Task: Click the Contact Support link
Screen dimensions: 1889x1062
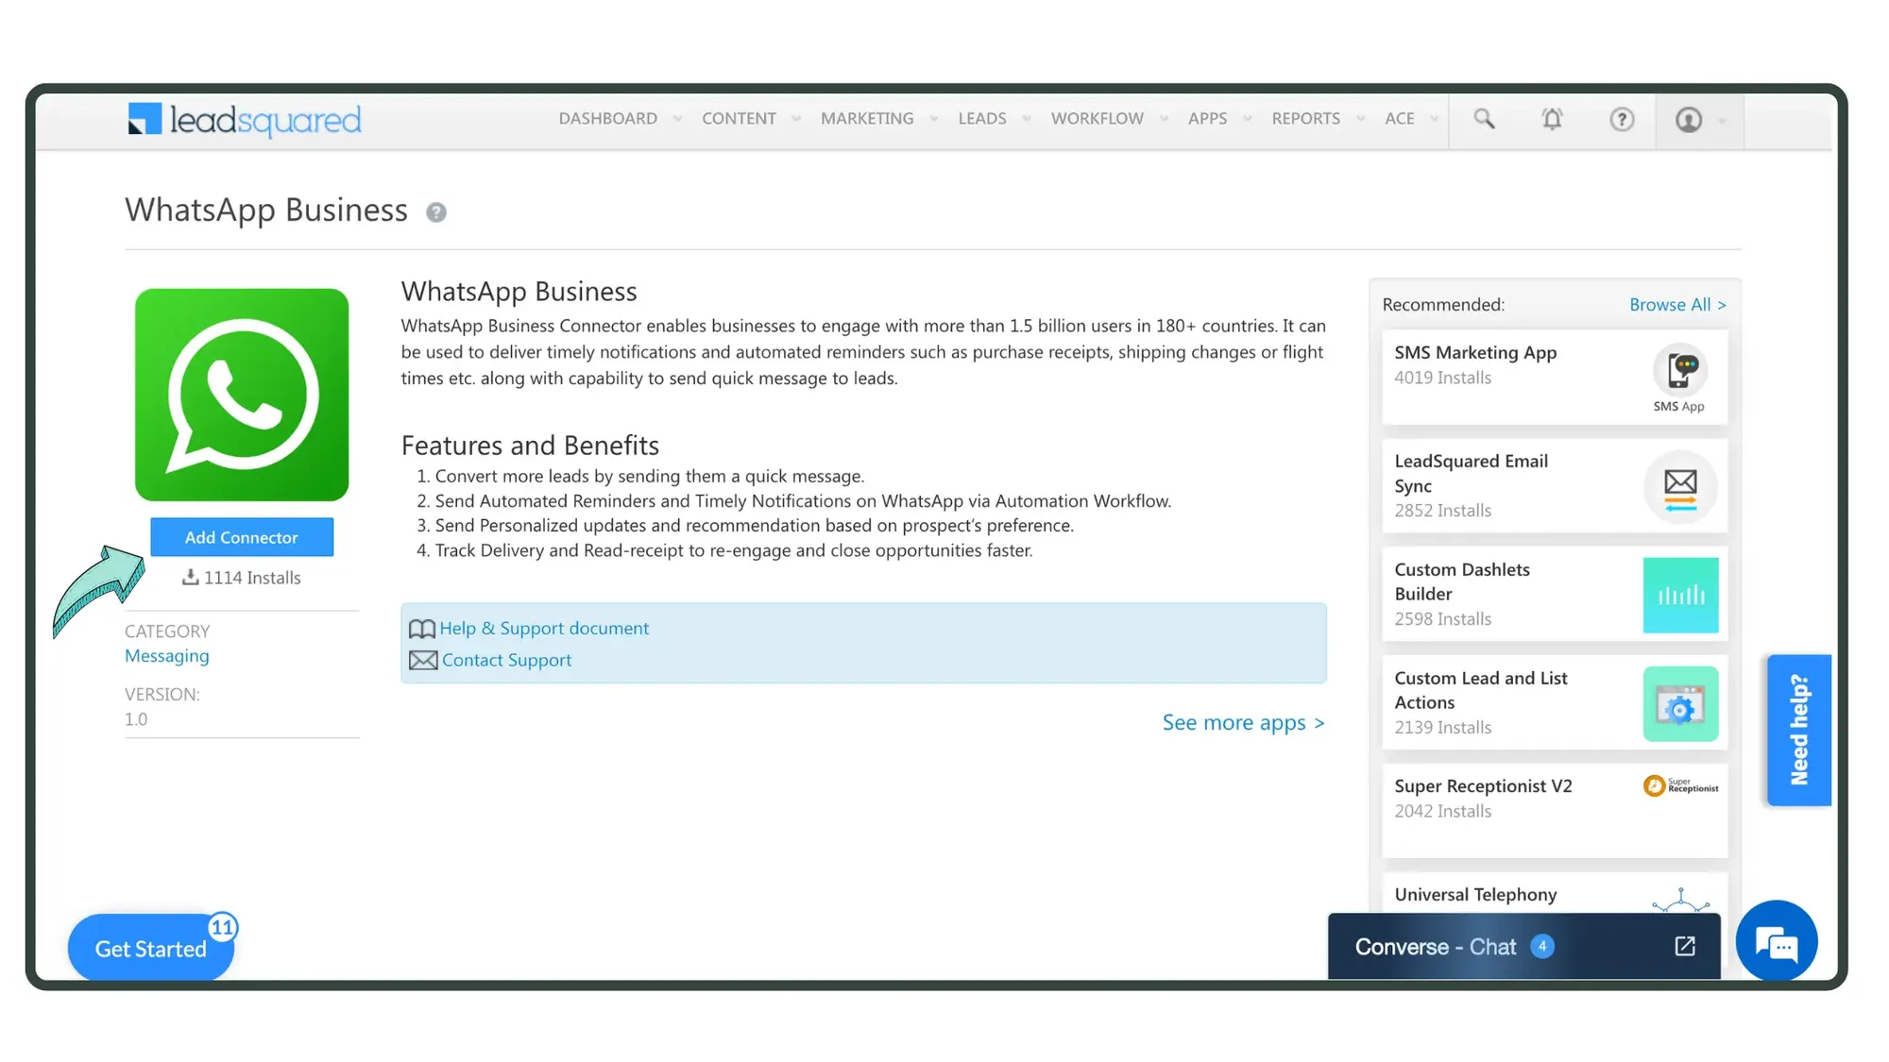Action: coord(506,661)
